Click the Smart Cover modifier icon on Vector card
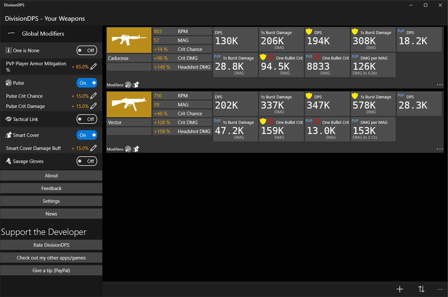The height and width of the screenshot is (297, 448). pos(136,149)
